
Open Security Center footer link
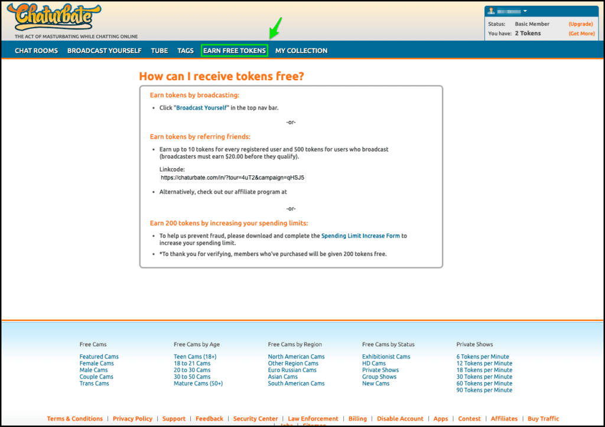(255, 419)
